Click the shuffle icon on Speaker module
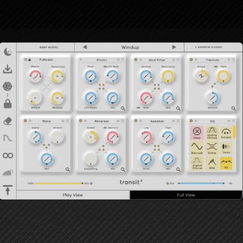The image size is (243, 243). coord(178,121)
